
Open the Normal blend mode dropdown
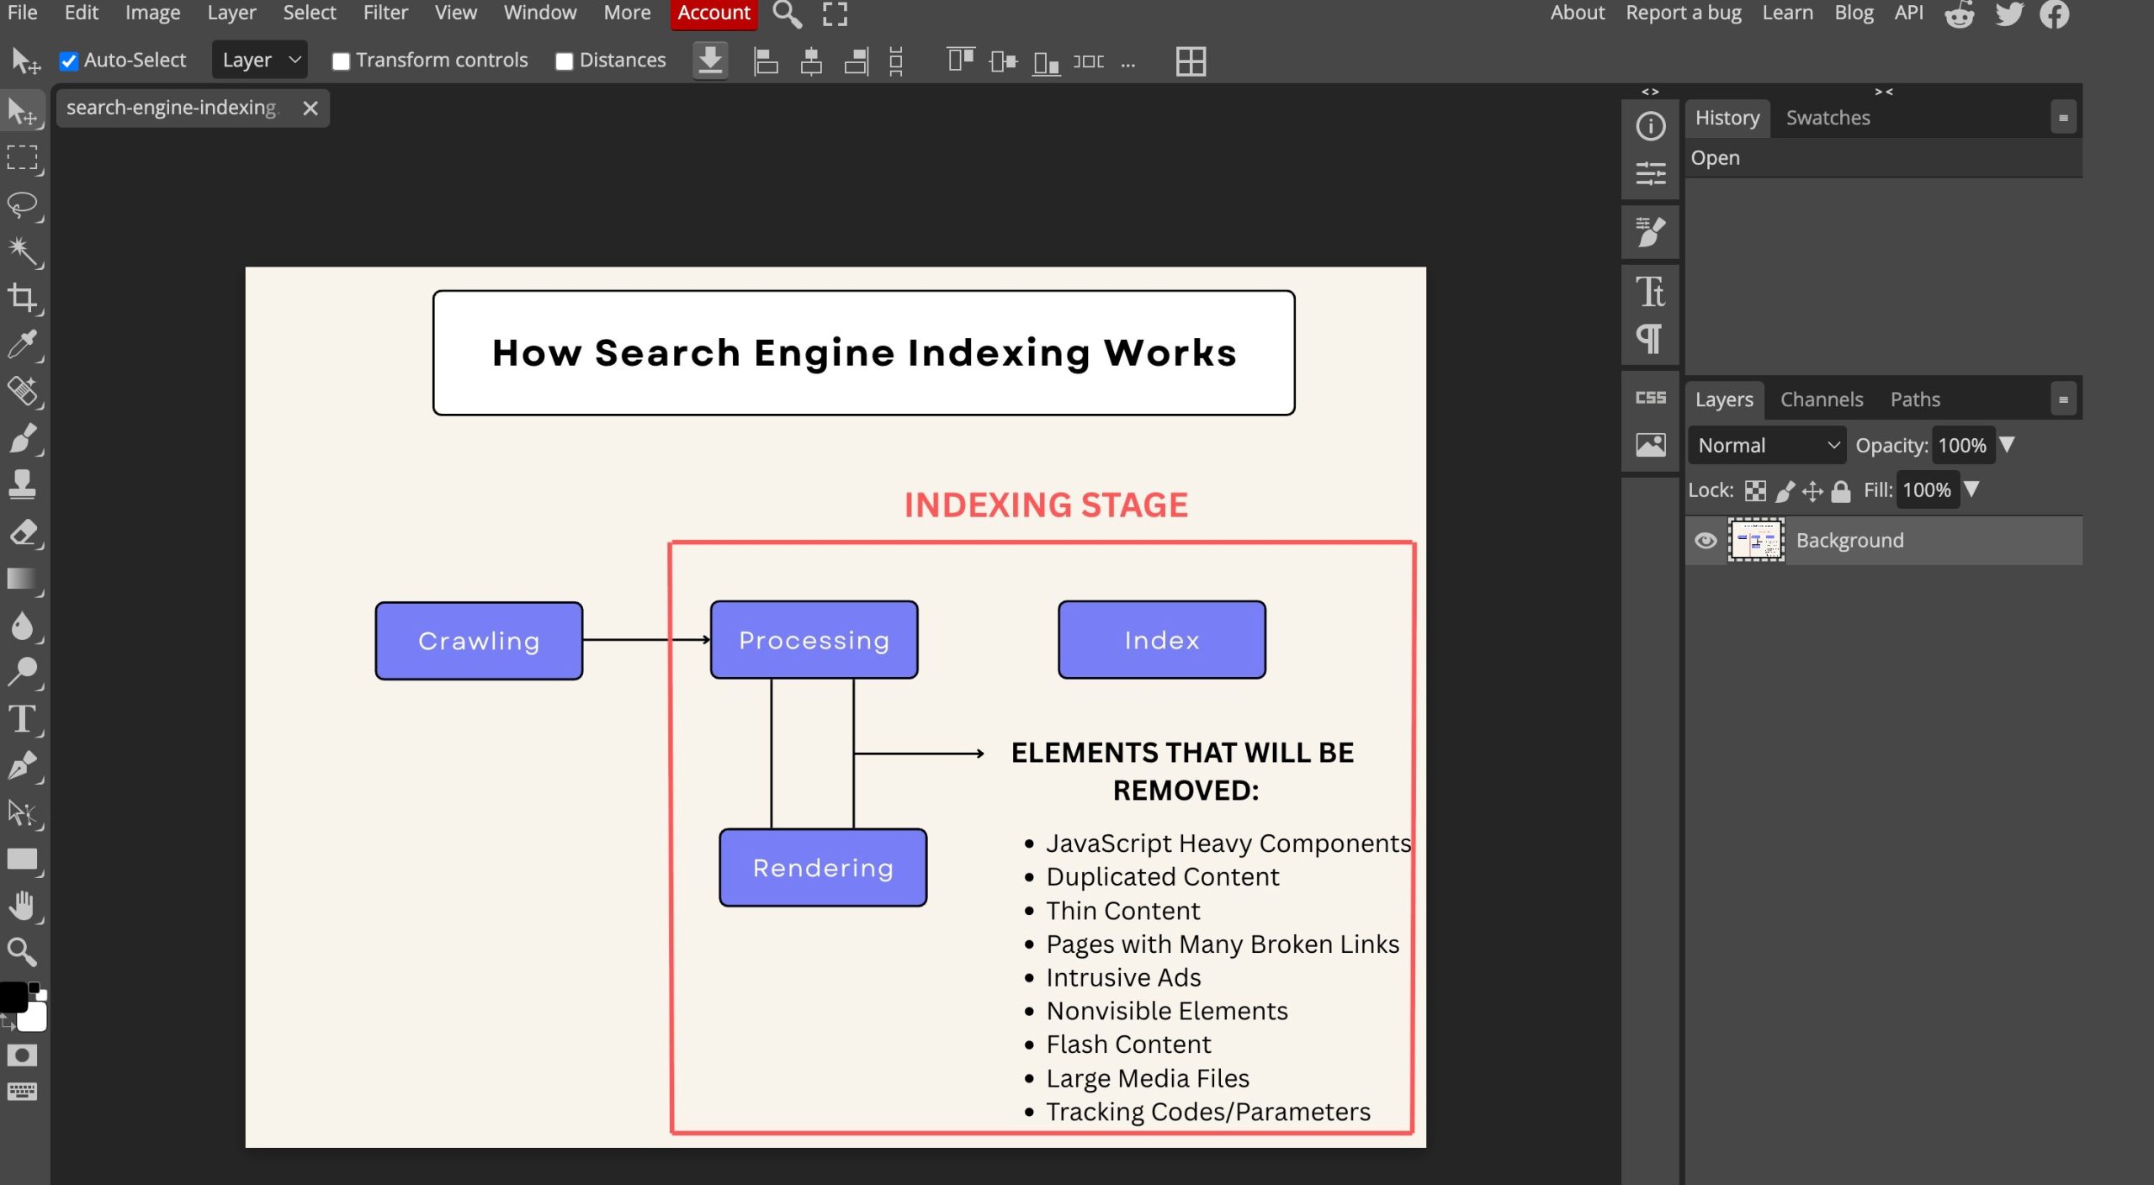click(x=1767, y=445)
